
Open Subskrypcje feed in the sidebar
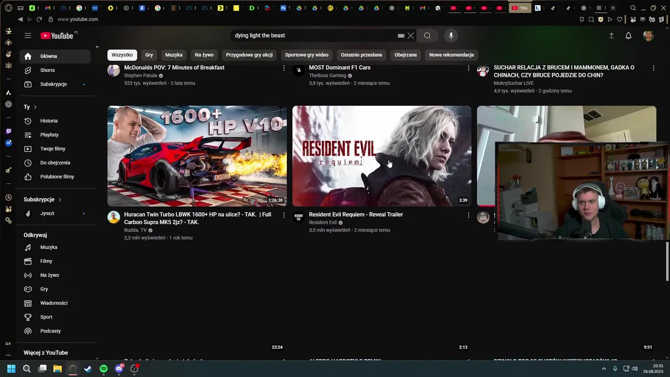click(55, 84)
